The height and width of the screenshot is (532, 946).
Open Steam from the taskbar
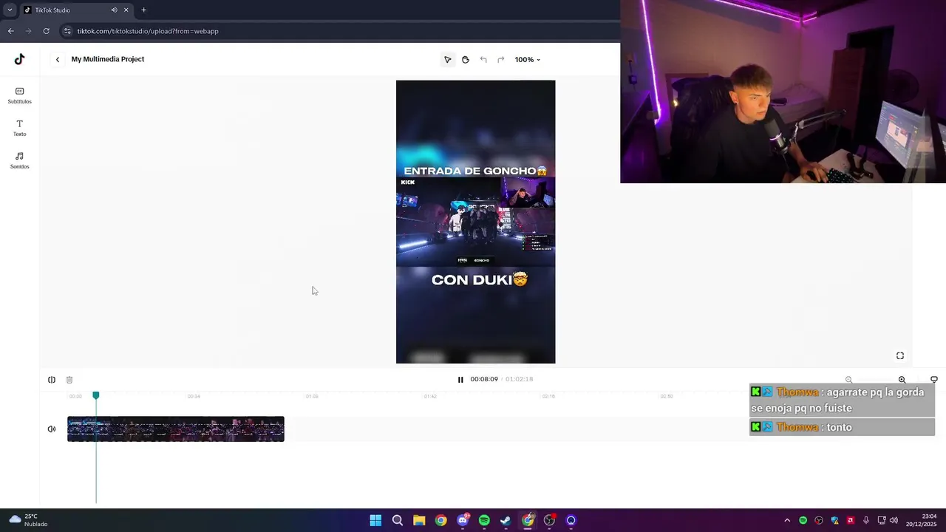[506, 520]
